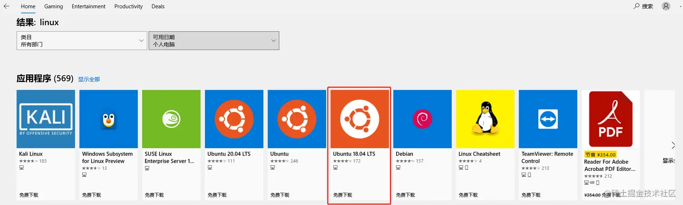Click the device icons under Linux Cheatsheet

[x=463, y=168]
